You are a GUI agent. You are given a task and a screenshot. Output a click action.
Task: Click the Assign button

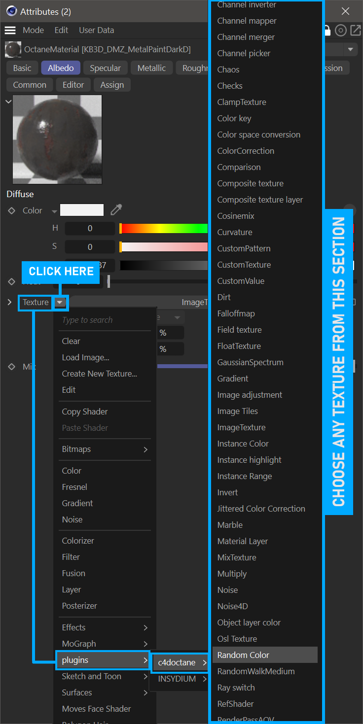click(x=112, y=85)
